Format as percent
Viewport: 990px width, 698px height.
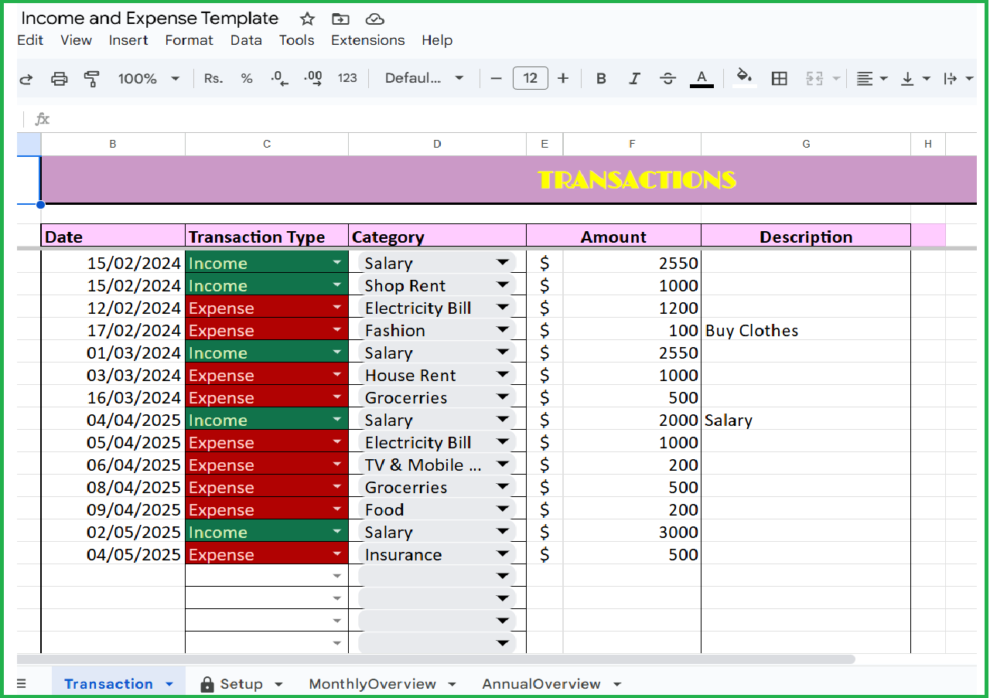pyautogui.click(x=247, y=78)
